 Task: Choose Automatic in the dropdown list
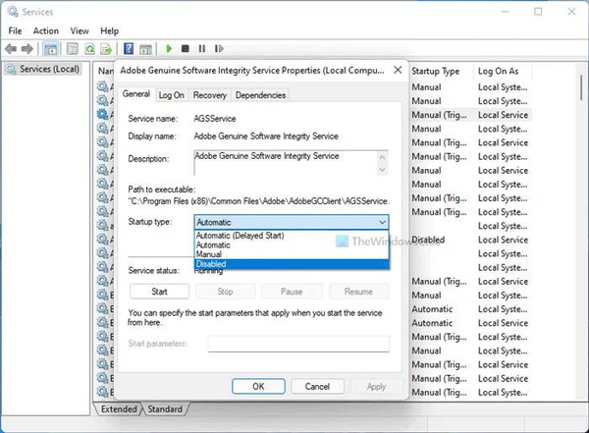coord(292,244)
